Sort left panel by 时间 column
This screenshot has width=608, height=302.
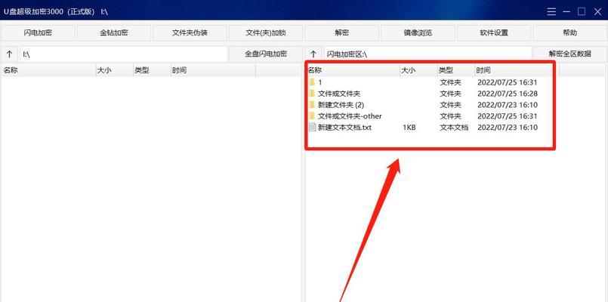(x=213, y=70)
